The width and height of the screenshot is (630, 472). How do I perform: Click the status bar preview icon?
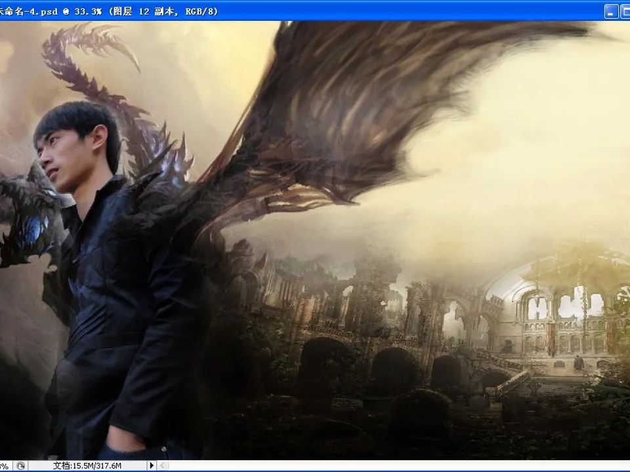pos(20,465)
